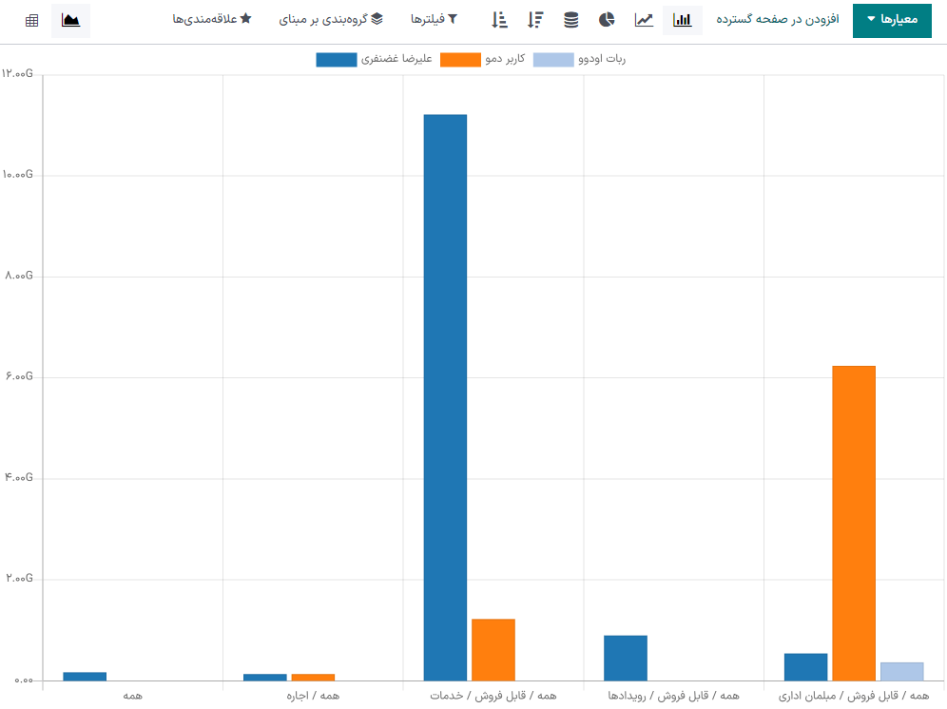Click the blue bar in رویدادها category
This screenshot has width=947, height=709.
click(x=625, y=658)
